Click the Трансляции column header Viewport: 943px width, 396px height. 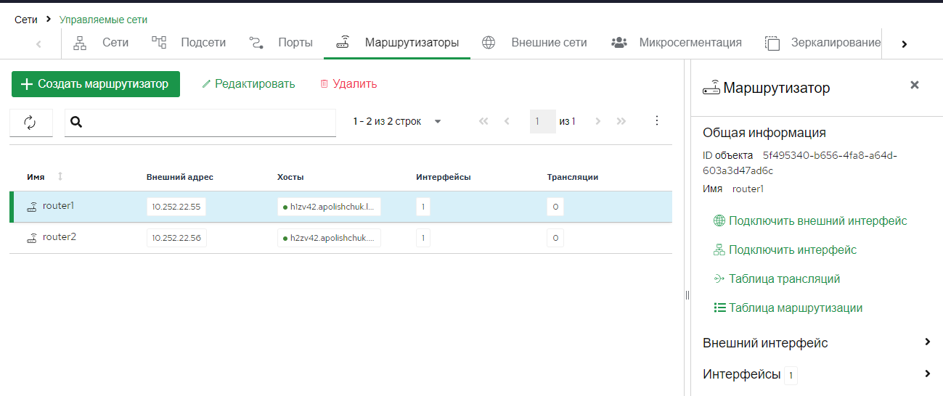click(x=573, y=177)
